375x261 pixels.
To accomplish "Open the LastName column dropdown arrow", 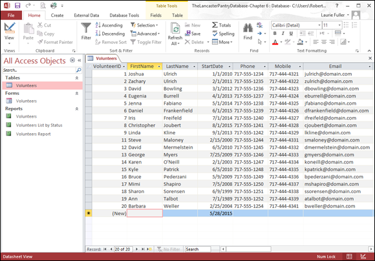I will [x=194, y=67].
